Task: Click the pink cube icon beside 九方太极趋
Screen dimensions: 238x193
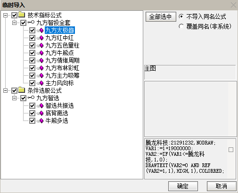Action: (x=41, y=30)
